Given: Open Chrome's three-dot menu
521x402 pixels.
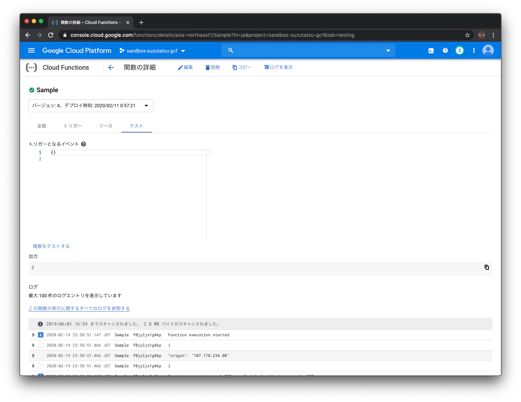Looking at the screenshot, I should [493, 35].
